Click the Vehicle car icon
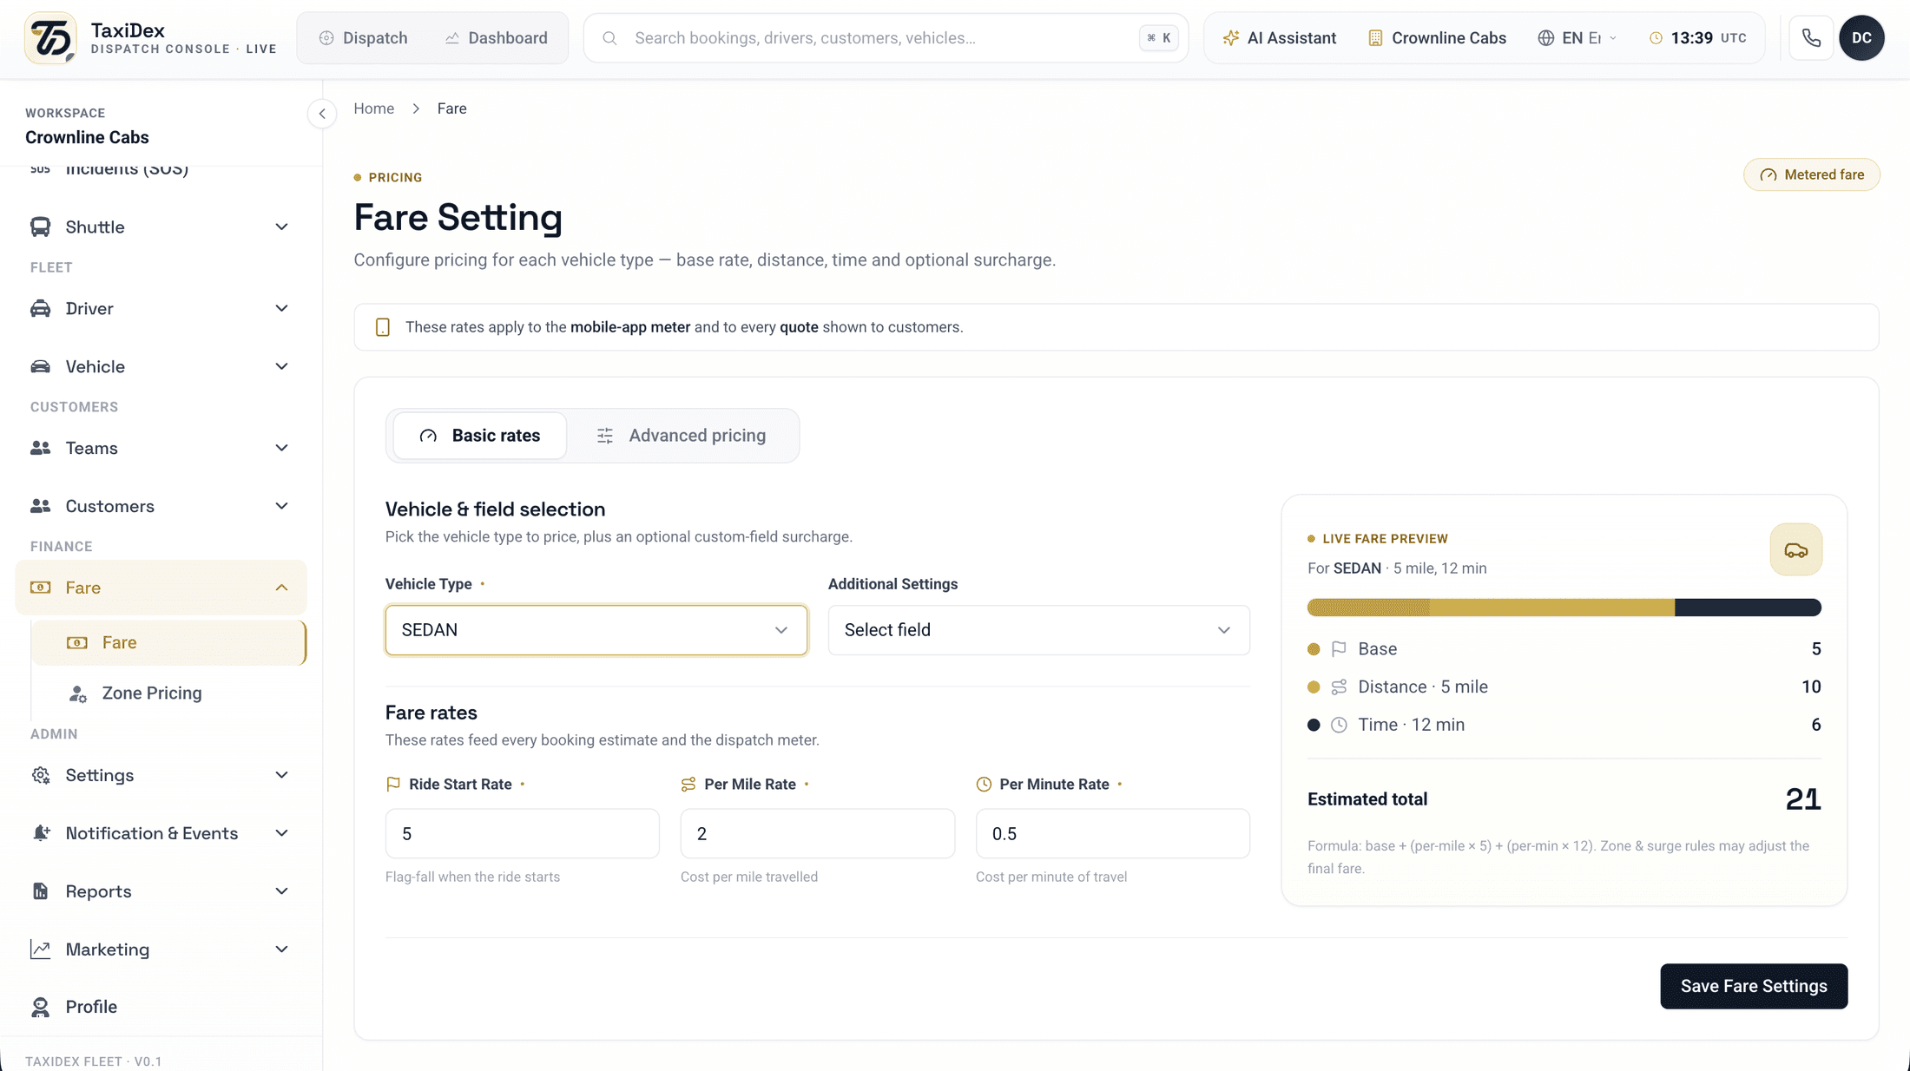Viewport: 1910px width, 1071px height. pyautogui.click(x=40, y=366)
